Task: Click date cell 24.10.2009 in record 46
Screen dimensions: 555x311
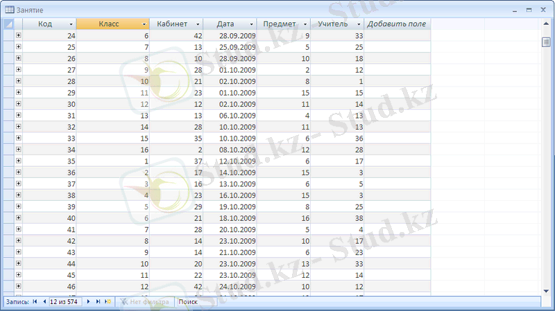Action: [230, 287]
